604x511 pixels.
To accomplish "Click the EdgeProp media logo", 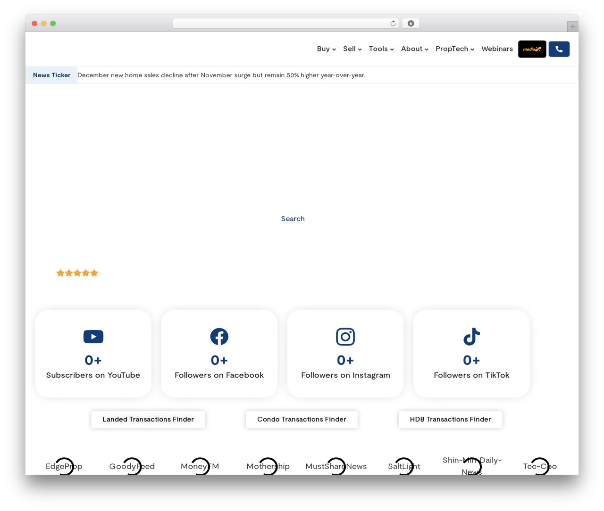I will tap(64, 466).
